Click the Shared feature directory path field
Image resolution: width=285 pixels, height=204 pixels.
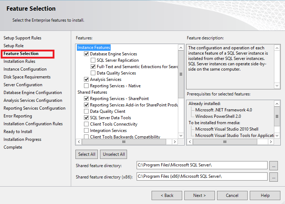[201, 165]
